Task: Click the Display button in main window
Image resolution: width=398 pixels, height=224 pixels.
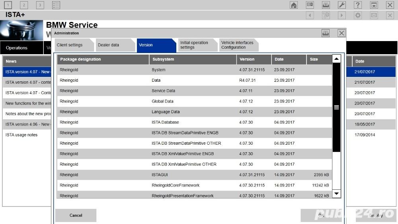Action: pos(376,215)
